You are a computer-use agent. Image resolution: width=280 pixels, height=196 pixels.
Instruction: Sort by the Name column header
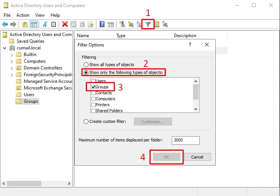point(94,36)
